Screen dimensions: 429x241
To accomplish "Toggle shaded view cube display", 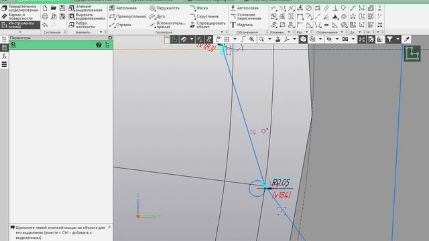I will 303,39.
